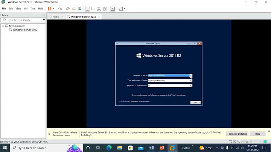Open the Time and currency format dropdown

191,81
